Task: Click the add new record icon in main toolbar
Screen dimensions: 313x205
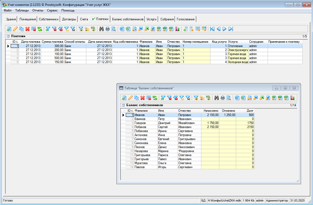Action: (9, 29)
